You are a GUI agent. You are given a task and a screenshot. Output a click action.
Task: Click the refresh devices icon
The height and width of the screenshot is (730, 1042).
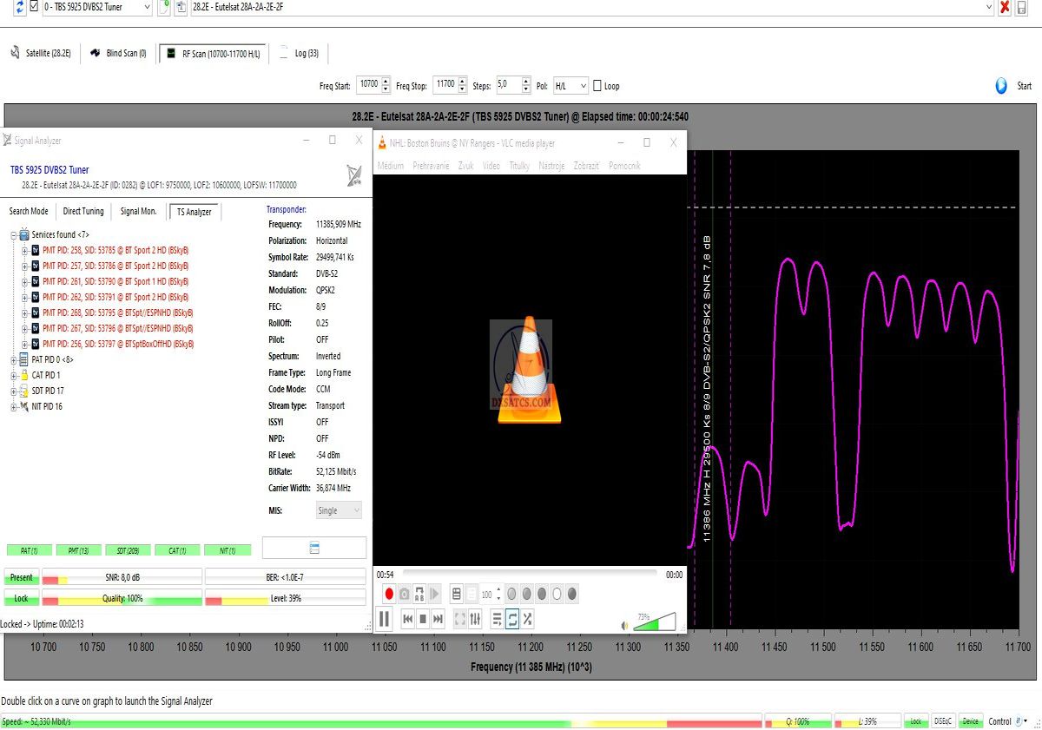(19, 7)
